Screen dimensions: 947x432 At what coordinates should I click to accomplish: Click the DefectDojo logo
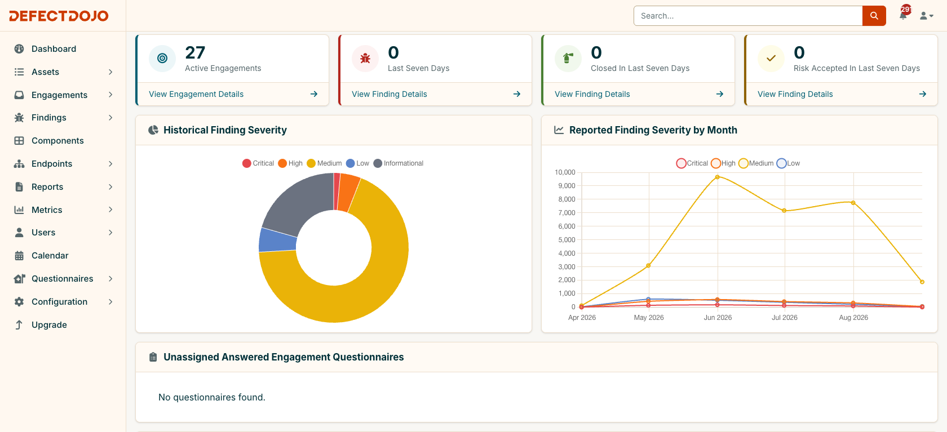tap(59, 16)
